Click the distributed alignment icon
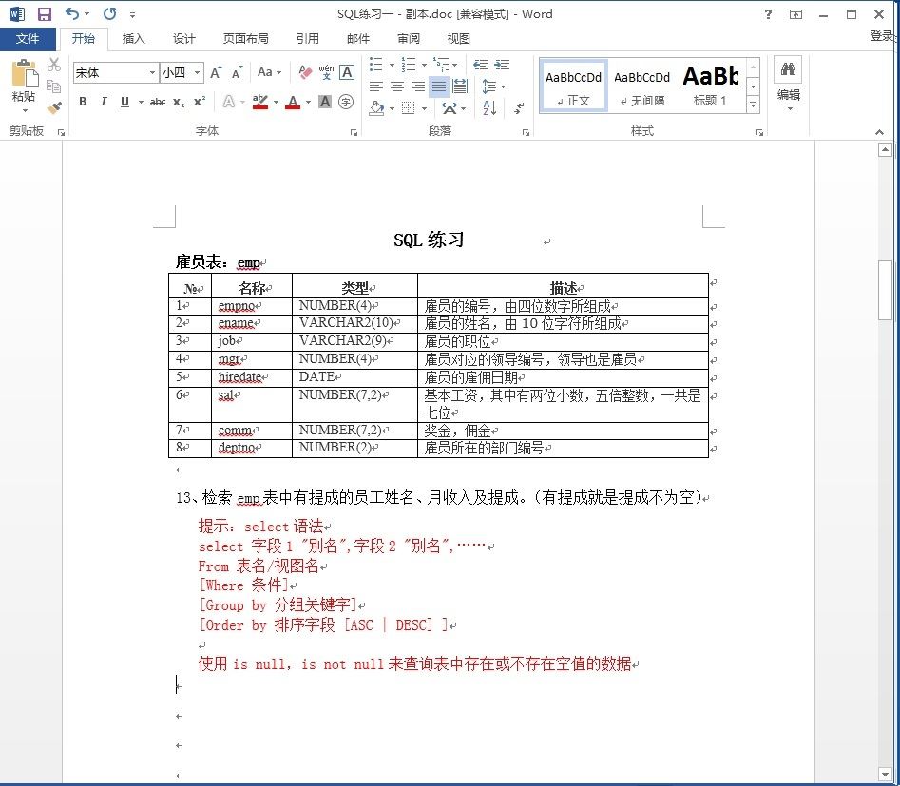Image resolution: width=900 pixels, height=786 pixels. point(460,86)
